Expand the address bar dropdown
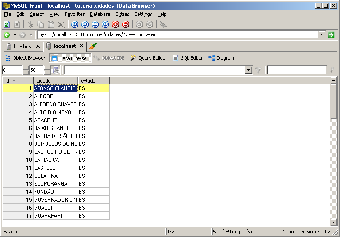 coord(322,34)
